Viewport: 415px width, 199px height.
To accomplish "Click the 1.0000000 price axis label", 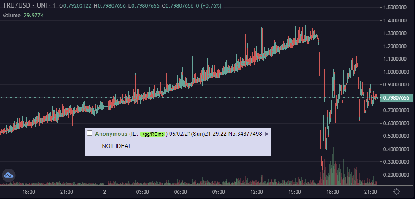I will (x=395, y=72).
